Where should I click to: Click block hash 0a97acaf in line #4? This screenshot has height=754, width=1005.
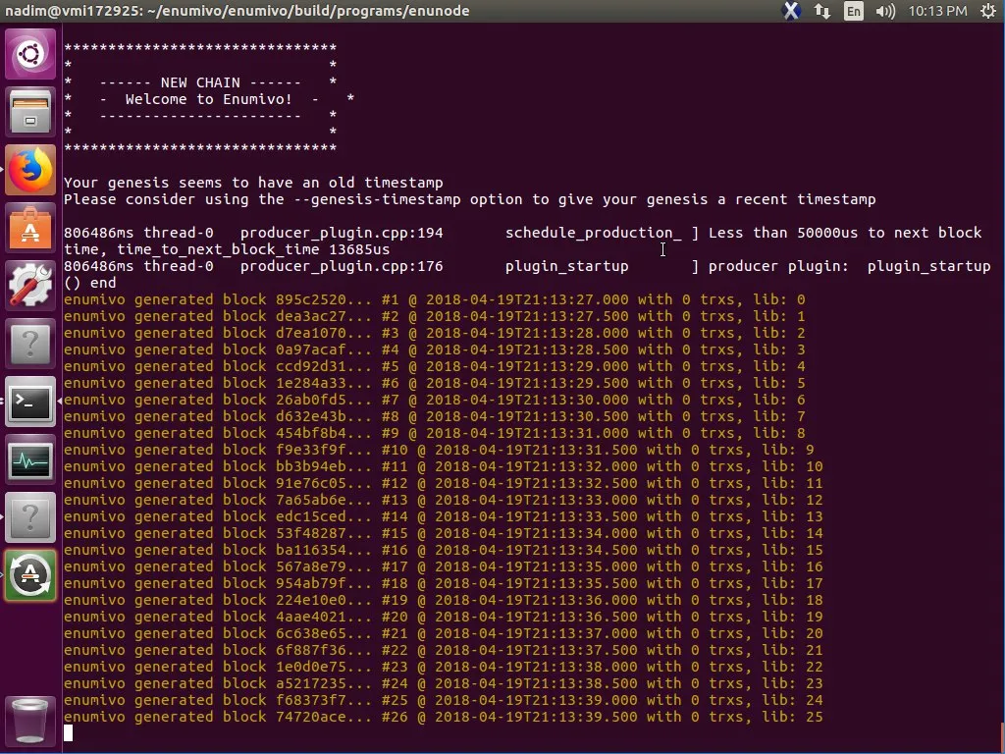click(x=311, y=350)
